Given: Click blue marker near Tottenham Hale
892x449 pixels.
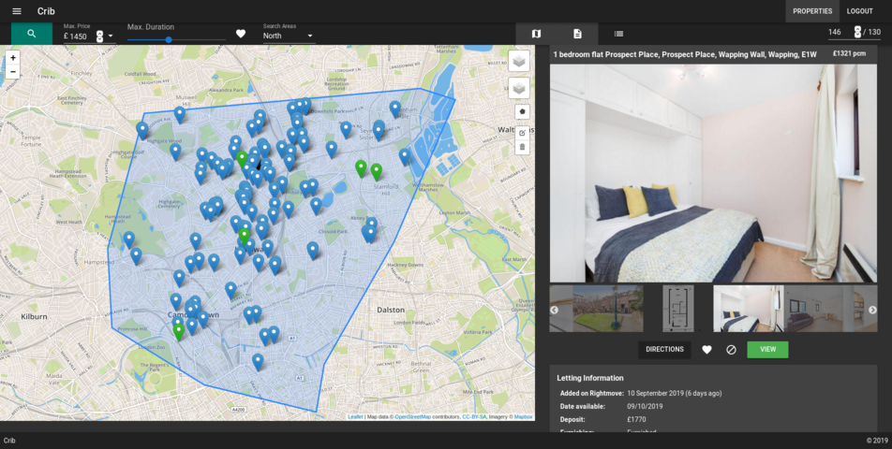Looking at the screenshot, I should [x=394, y=109].
